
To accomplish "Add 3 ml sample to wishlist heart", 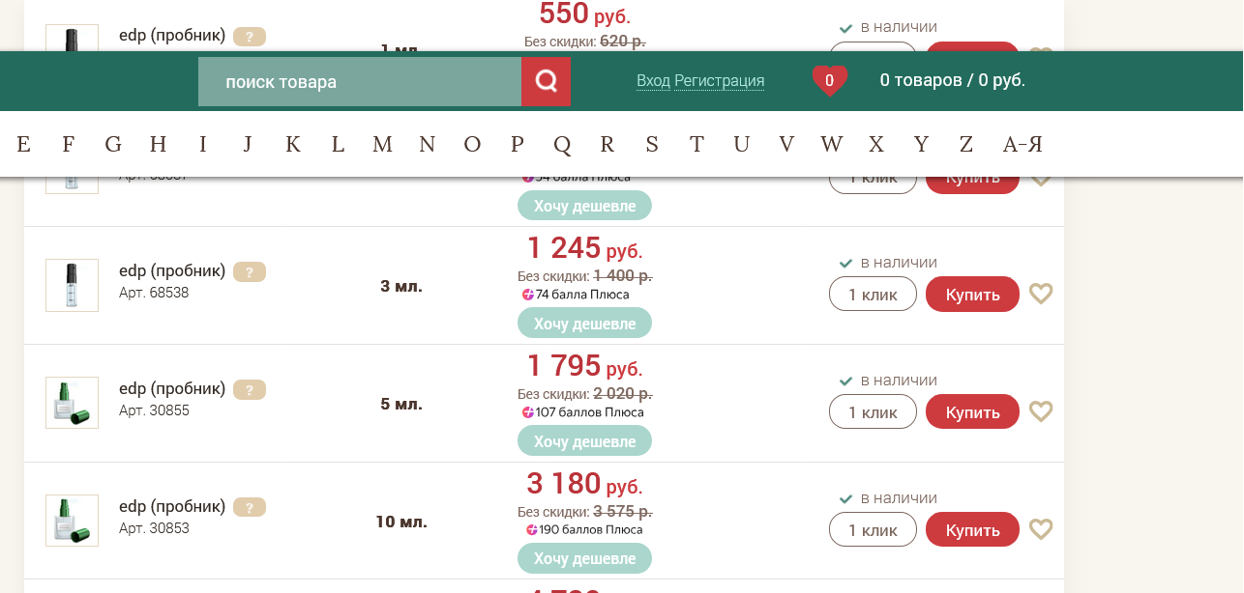I will (x=1040, y=294).
